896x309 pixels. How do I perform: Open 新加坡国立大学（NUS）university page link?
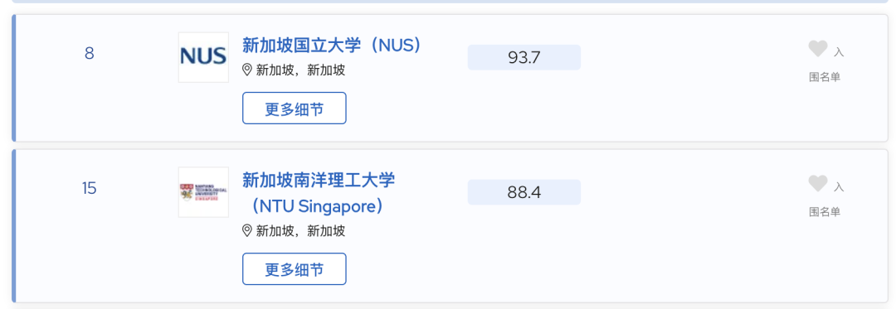332,45
